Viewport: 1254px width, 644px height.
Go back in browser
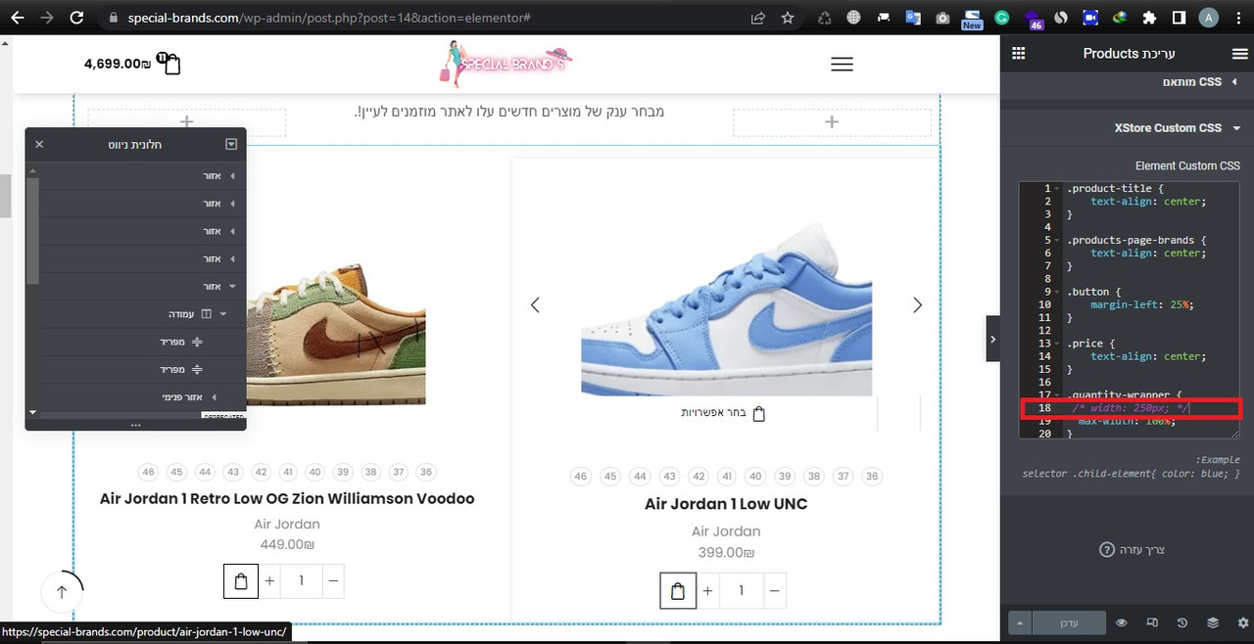[17, 18]
